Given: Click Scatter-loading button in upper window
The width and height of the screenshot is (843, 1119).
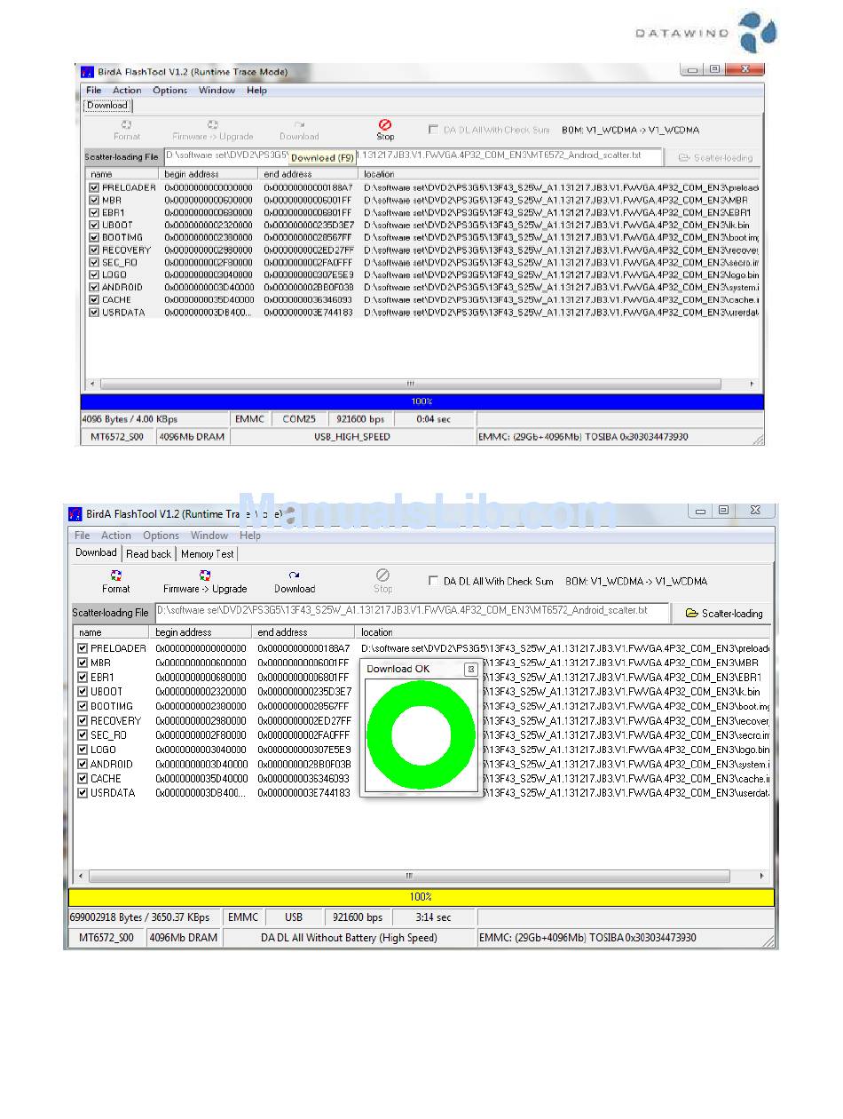Looking at the screenshot, I should (x=715, y=158).
